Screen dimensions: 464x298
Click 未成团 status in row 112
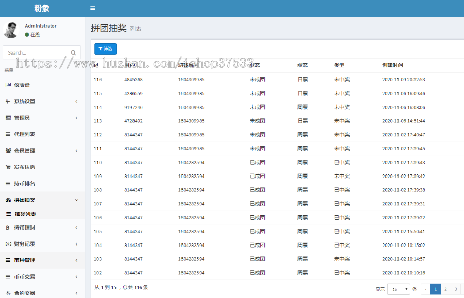click(x=257, y=135)
